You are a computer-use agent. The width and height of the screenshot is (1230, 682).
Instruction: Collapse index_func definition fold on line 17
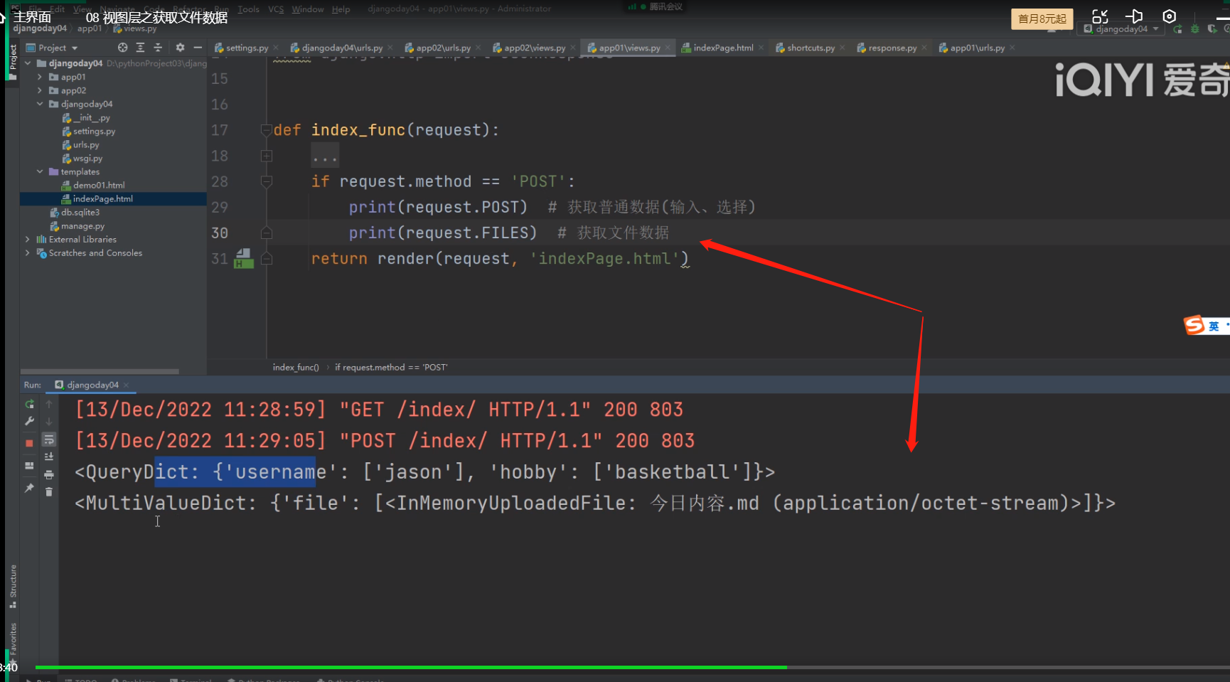pyautogui.click(x=267, y=130)
